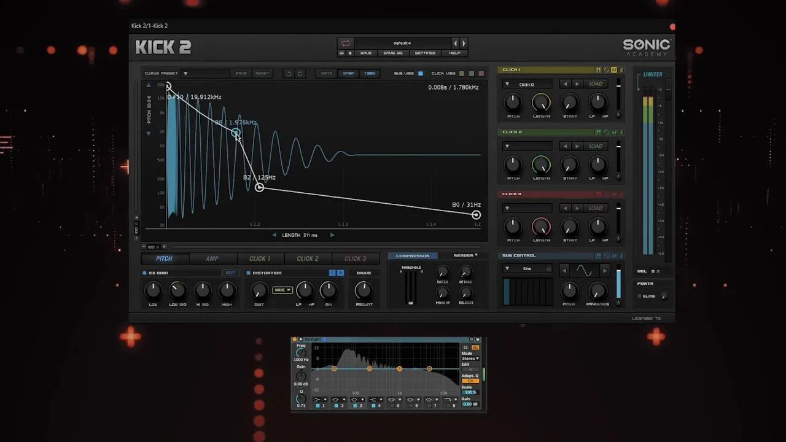The width and height of the screenshot is (786, 442).
Task: Click next sample arrow in Click 1
Action: pyautogui.click(x=577, y=84)
